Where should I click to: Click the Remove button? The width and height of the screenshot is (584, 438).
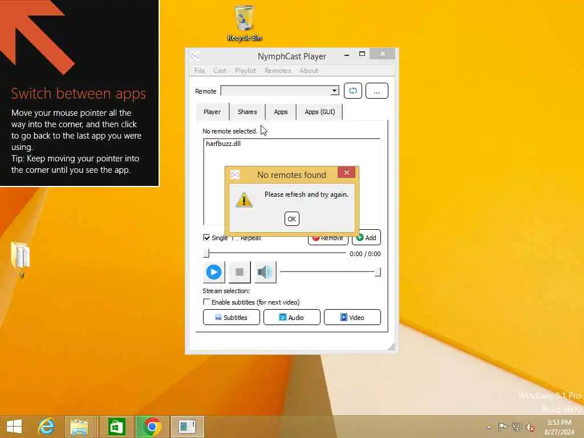point(328,239)
